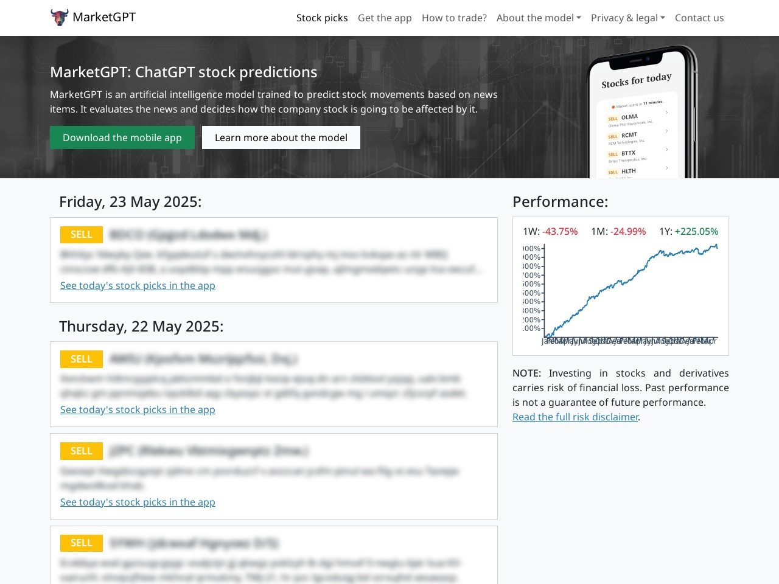Click the 1Y: +225.05% performance value

pos(689,231)
